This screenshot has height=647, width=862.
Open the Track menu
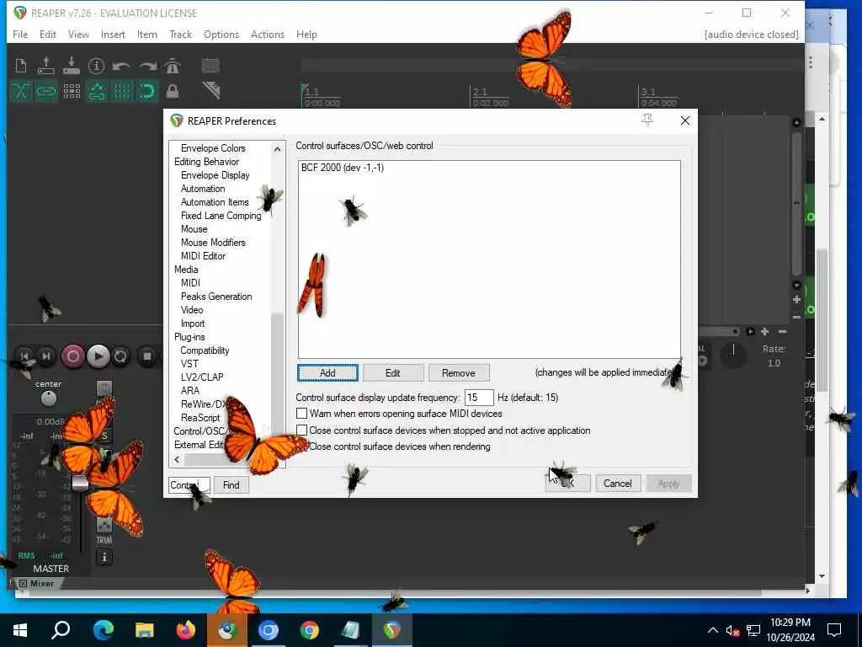coord(180,34)
